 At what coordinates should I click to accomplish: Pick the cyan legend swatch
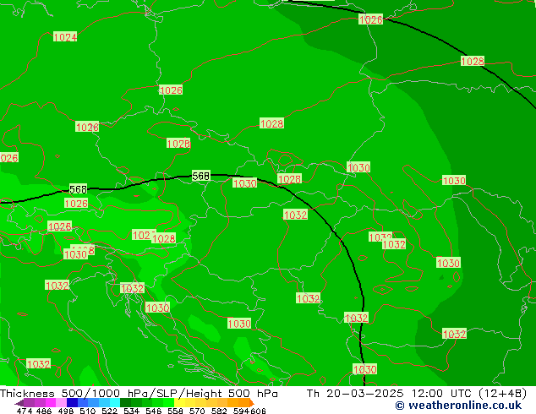pyautogui.click(x=114, y=402)
